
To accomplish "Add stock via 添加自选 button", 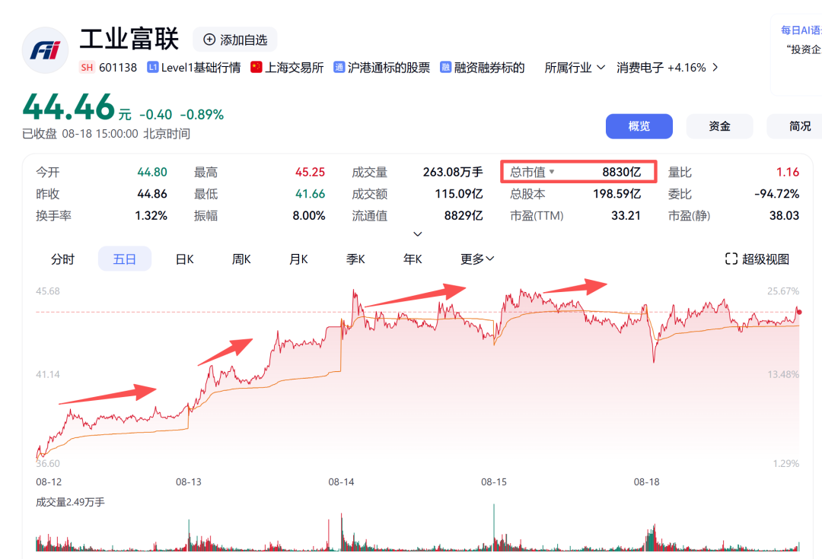I will 235,40.
